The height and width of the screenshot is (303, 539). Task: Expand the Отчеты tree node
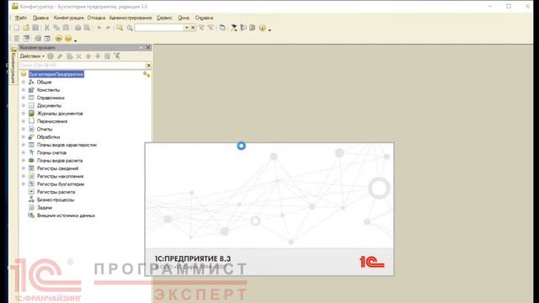pyautogui.click(x=24, y=129)
